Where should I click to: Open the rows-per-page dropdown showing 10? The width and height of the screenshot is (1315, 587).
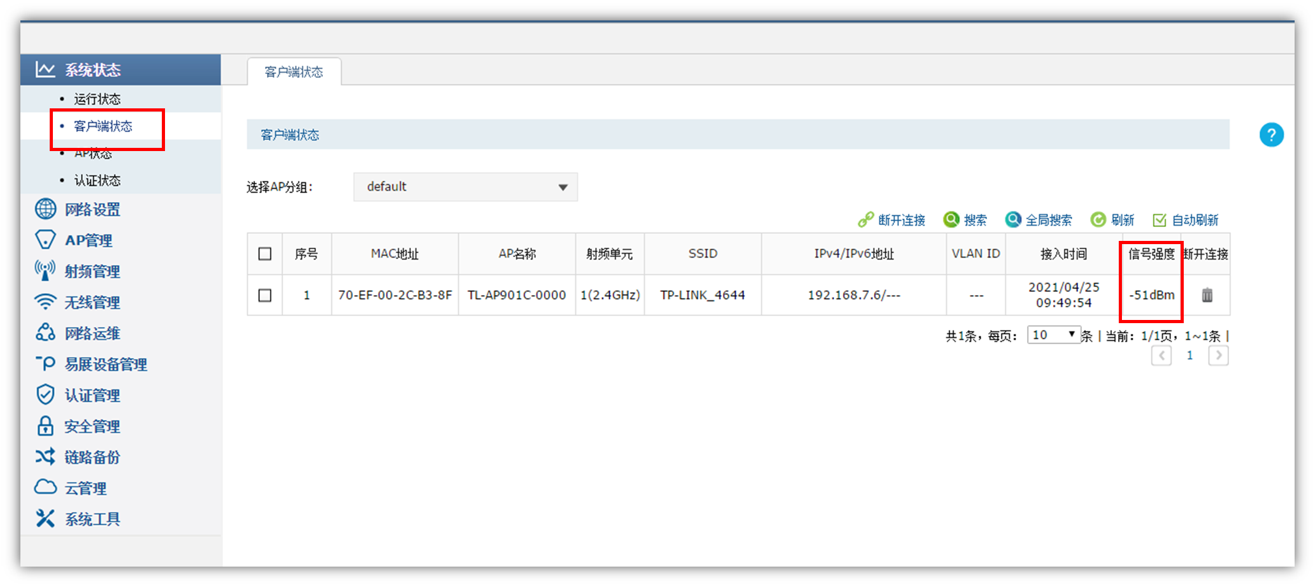[1054, 335]
